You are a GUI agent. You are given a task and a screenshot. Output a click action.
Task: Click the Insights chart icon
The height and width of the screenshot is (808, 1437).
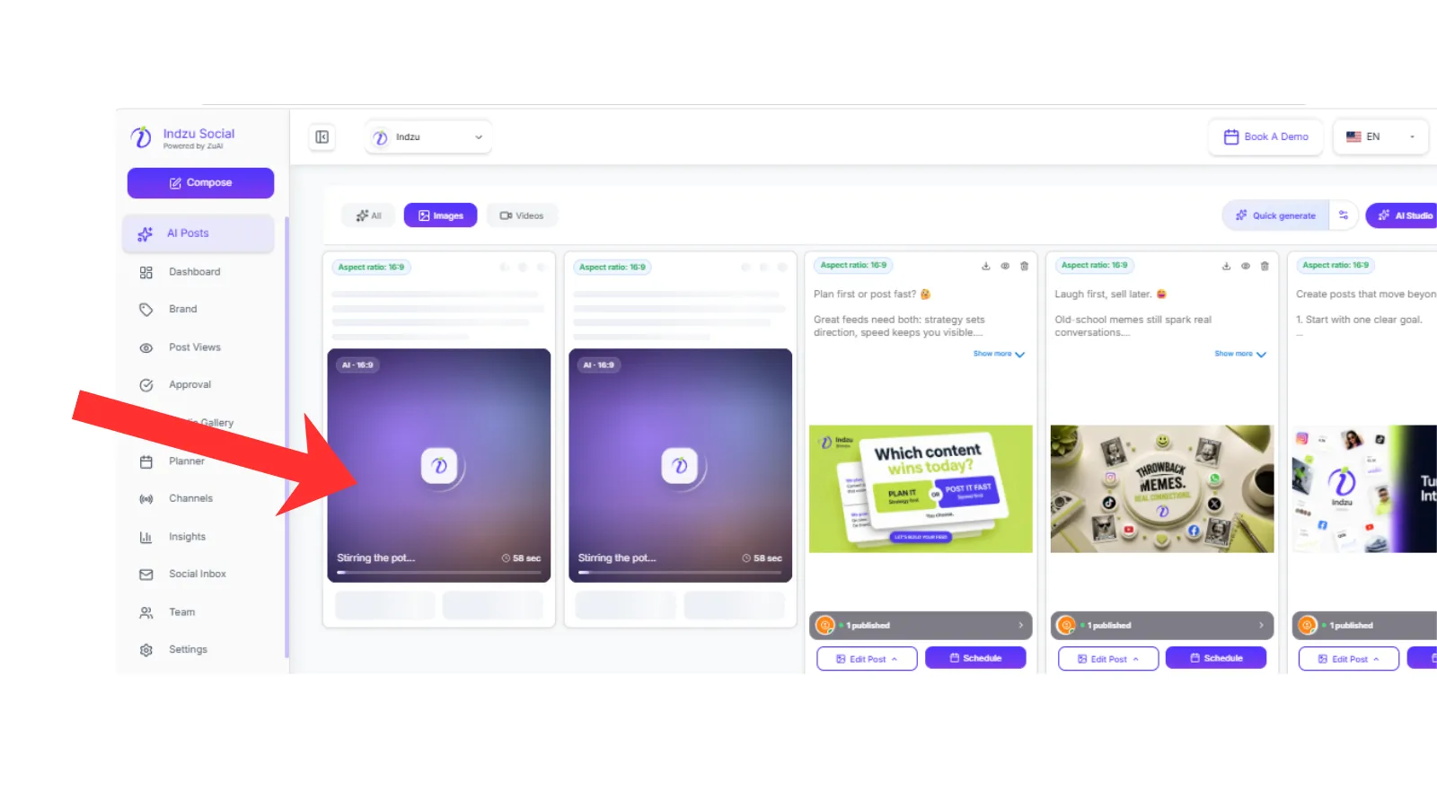[146, 537]
